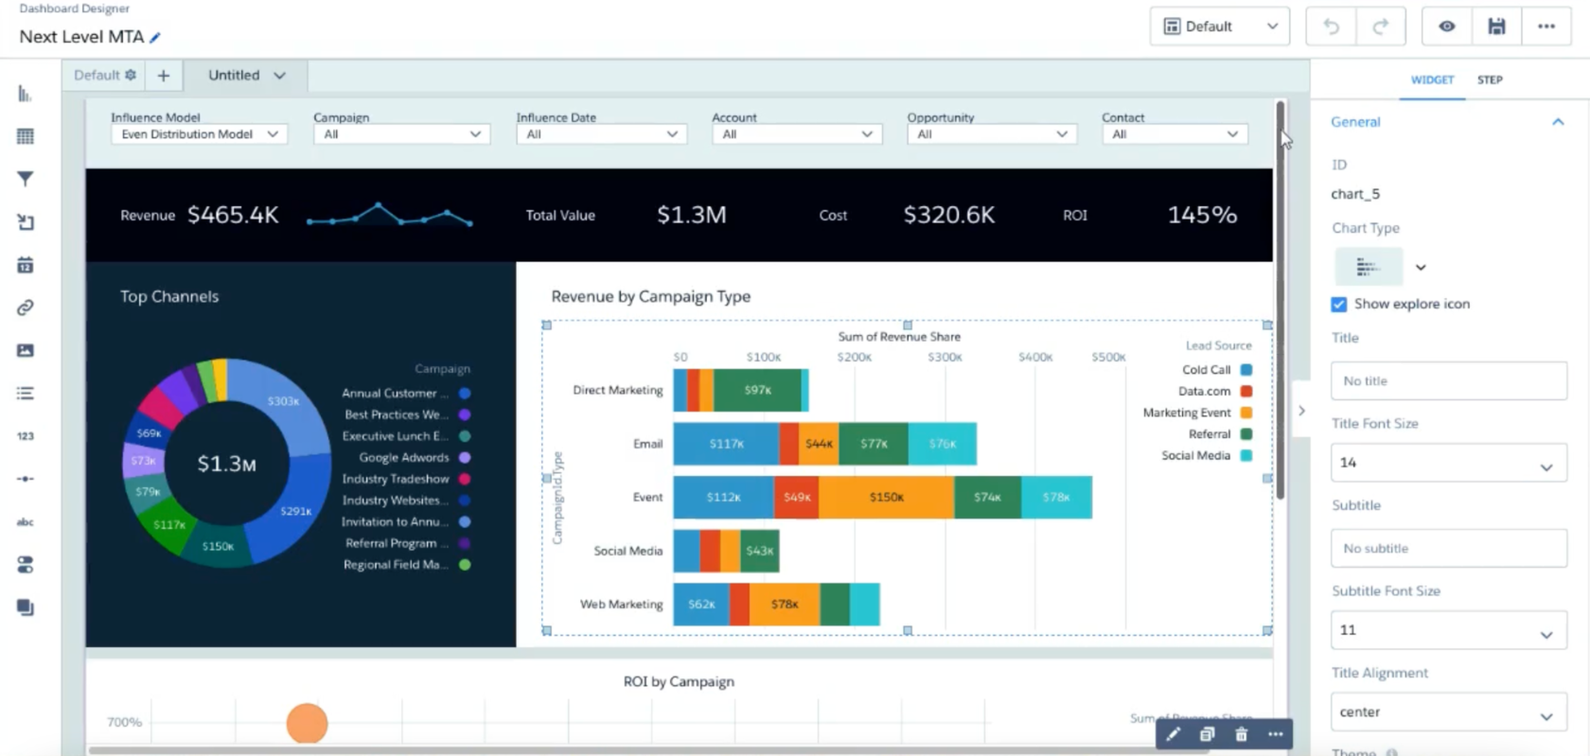Click the chart widget icon in left sidebar
The width and height of the screenshot is (1590, 756).
click(25, 94)
